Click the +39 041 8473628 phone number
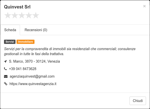150x109 pixels. tap(23, 69)
